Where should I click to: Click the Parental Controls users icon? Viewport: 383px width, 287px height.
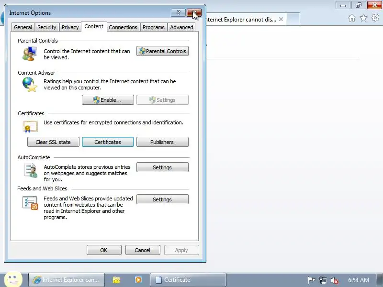pos(30,54)
